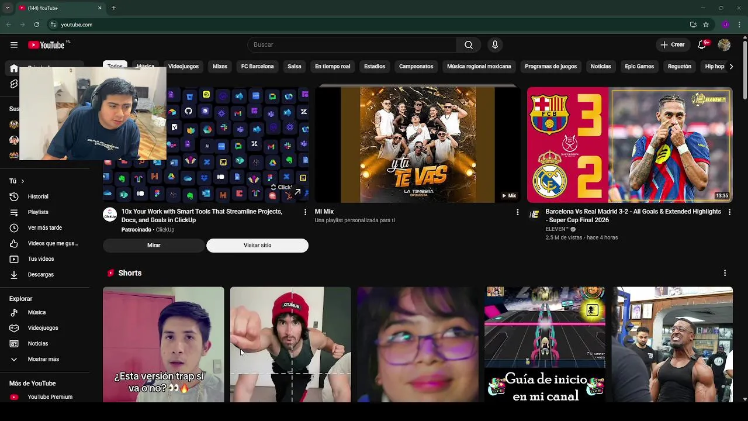Open the Y tu te vas mix thumbnail

pyautogui.click(x=417, y=144)
